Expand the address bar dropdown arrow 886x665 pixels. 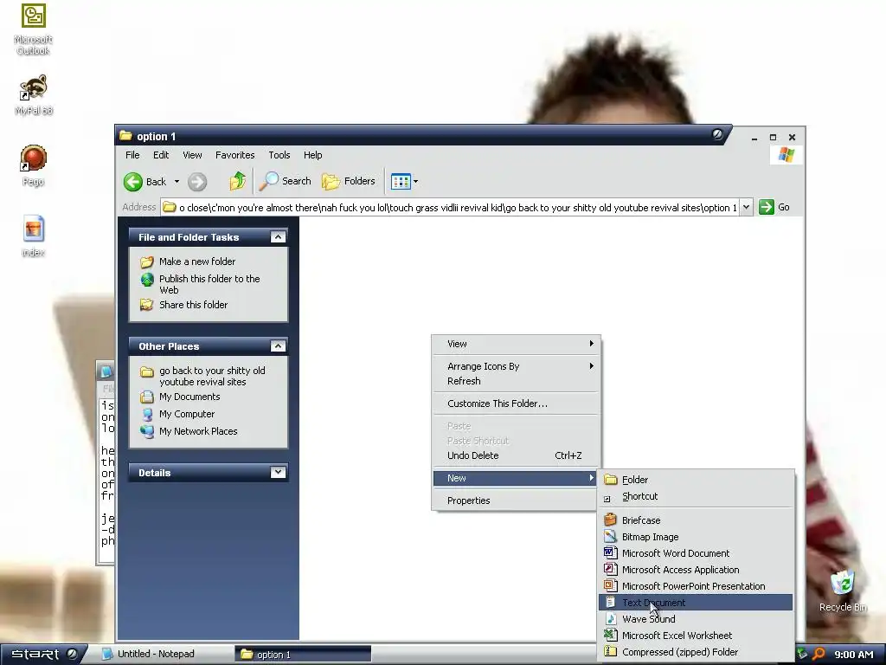747,207
